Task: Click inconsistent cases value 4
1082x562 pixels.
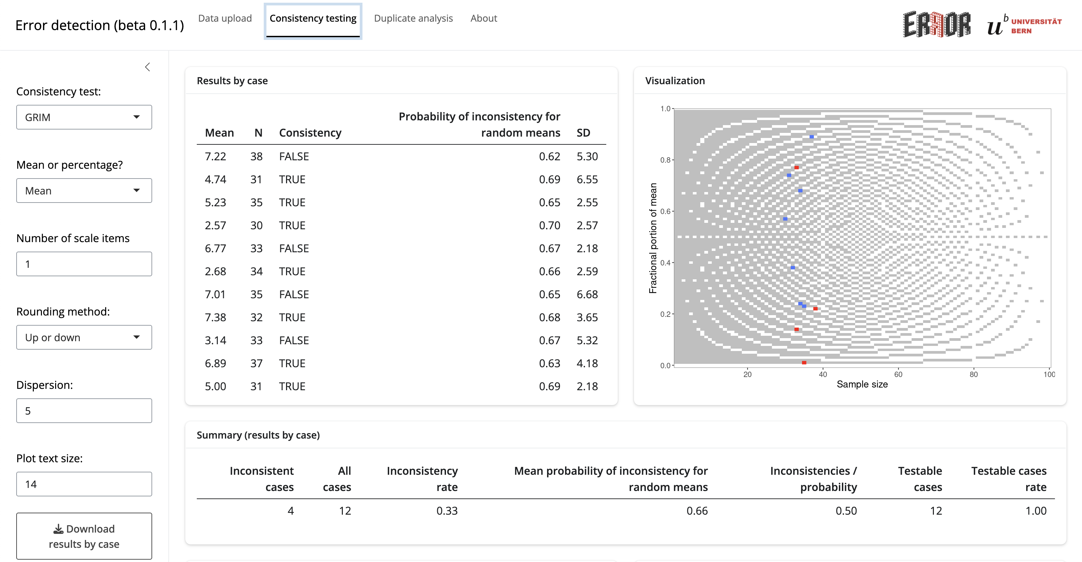Action: 290,511
